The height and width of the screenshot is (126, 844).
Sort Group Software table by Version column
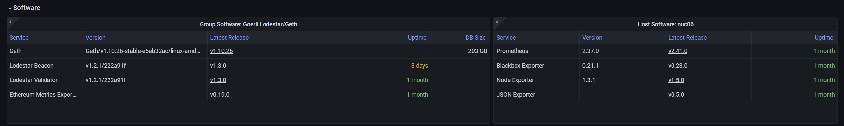(96, 38)
